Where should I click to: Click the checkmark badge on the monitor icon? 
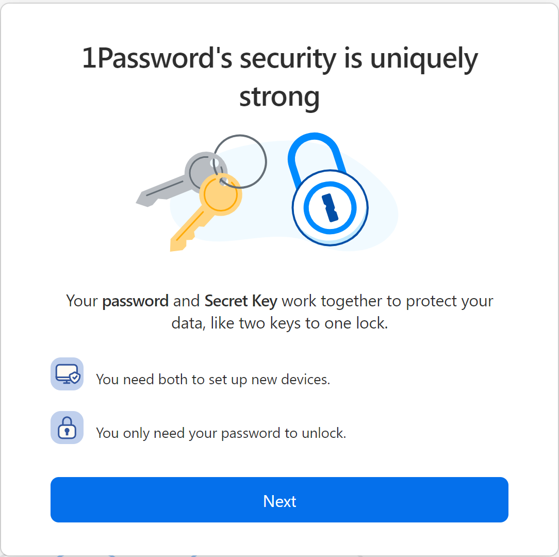[74, 379]
